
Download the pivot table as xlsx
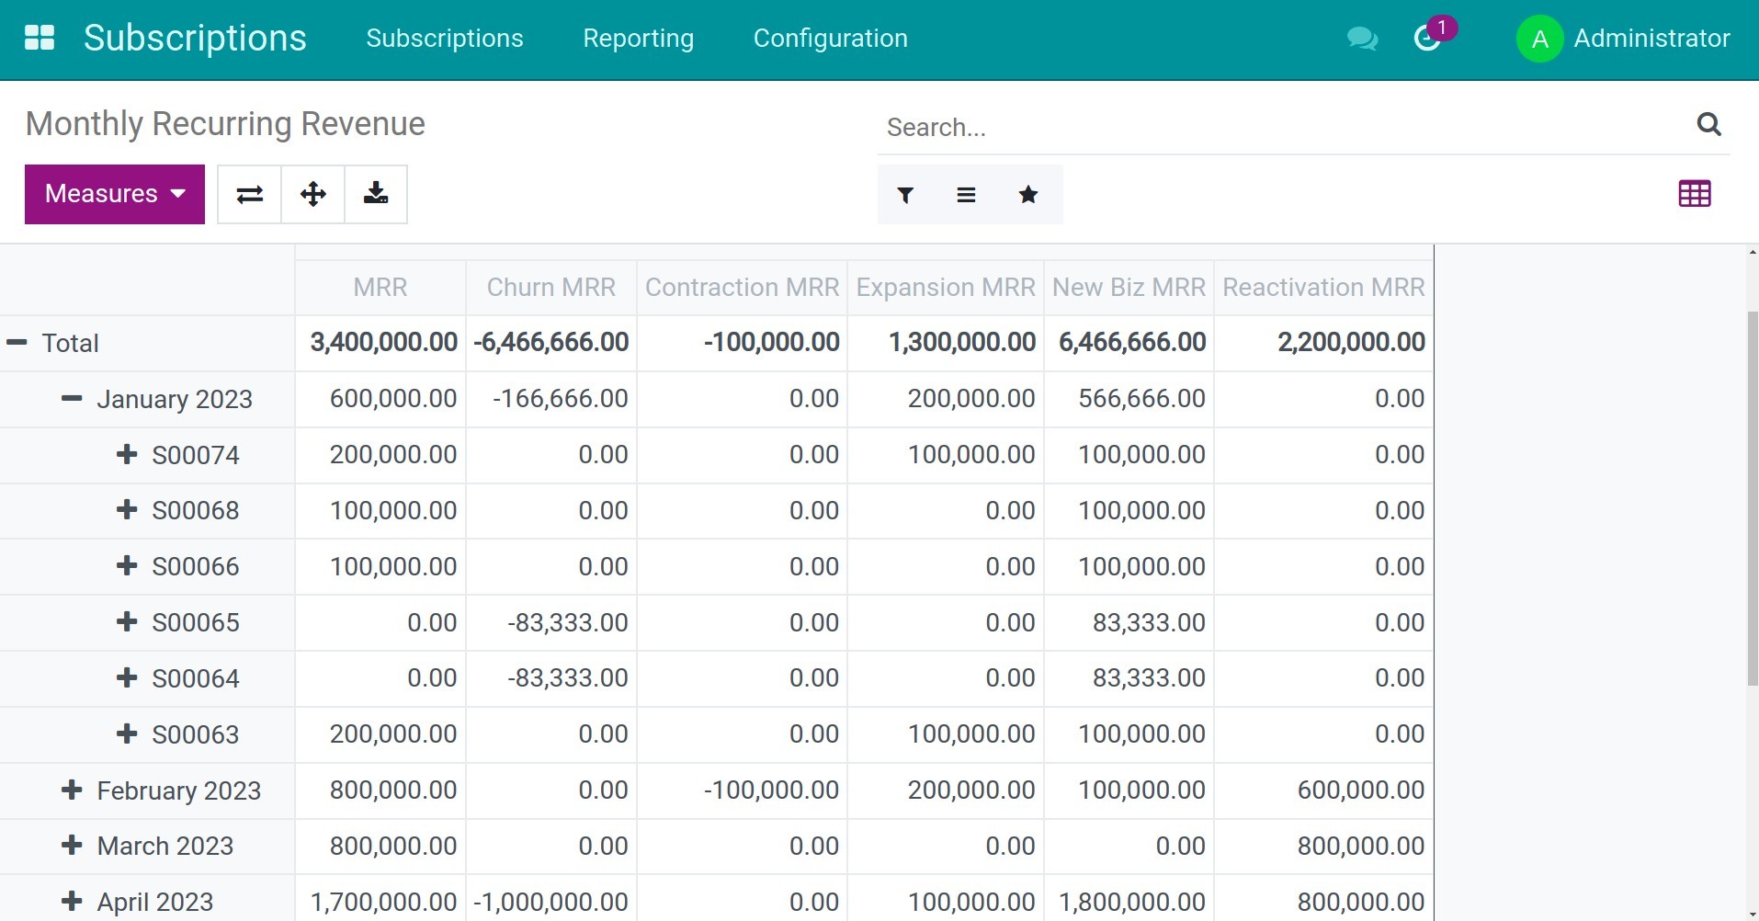[x=376, y=194]
